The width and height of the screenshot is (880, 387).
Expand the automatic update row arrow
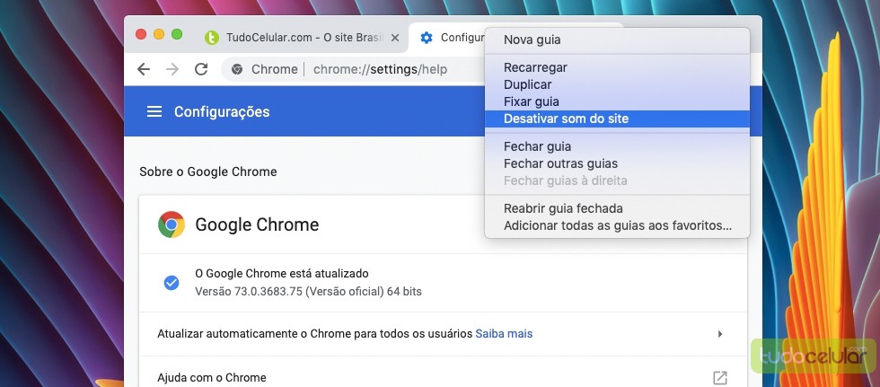tap(720, 334)
